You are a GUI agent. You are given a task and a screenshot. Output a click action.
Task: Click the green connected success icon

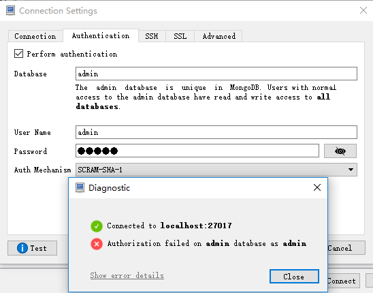pyautogui.click(x=97, y=226)
